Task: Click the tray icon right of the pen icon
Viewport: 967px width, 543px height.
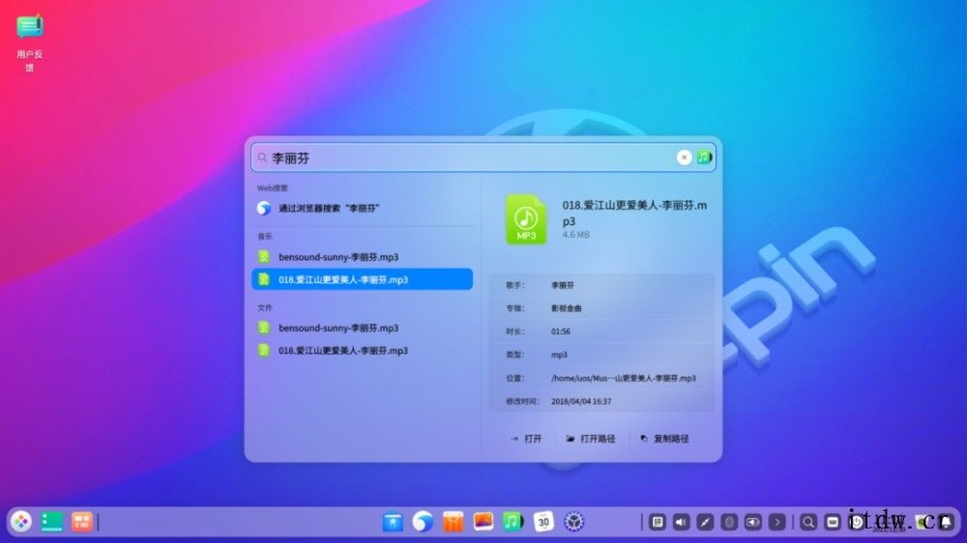Action: pos(729,523)
